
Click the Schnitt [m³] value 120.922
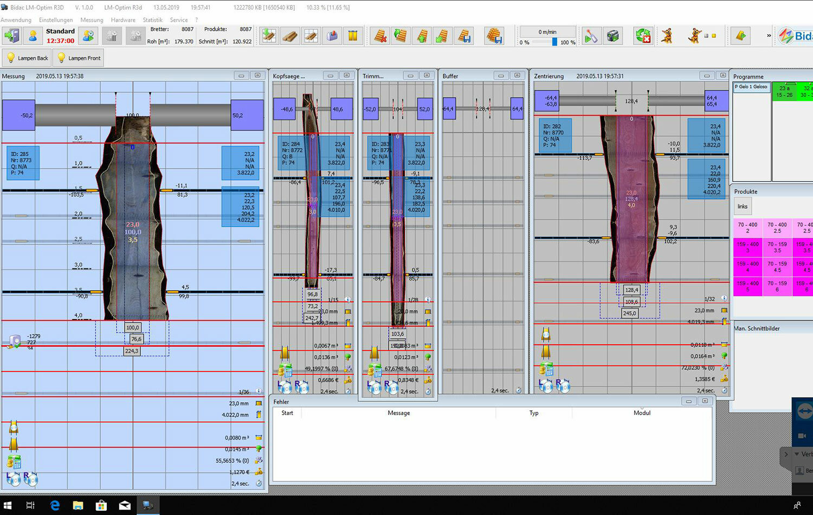pyautogui.click(x=242, y=41)
